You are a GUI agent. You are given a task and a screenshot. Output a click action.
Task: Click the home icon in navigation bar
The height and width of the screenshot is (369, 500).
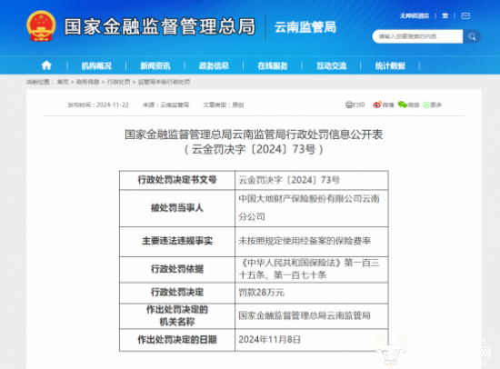46,65
